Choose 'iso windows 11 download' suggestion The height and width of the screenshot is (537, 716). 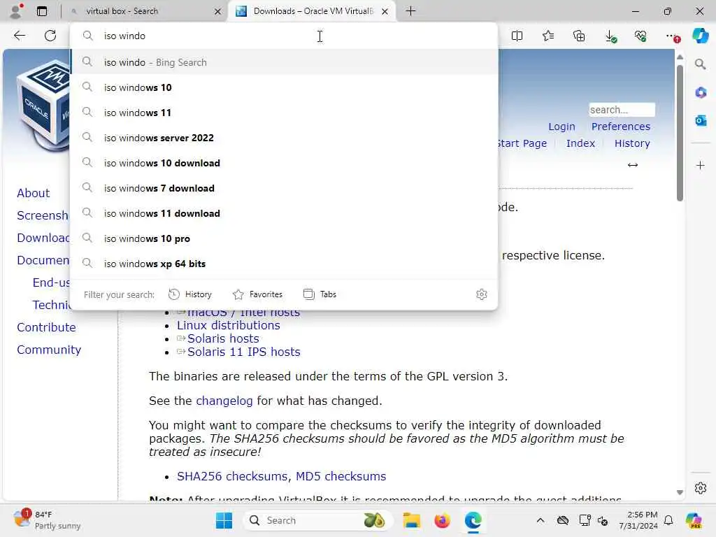284,213
